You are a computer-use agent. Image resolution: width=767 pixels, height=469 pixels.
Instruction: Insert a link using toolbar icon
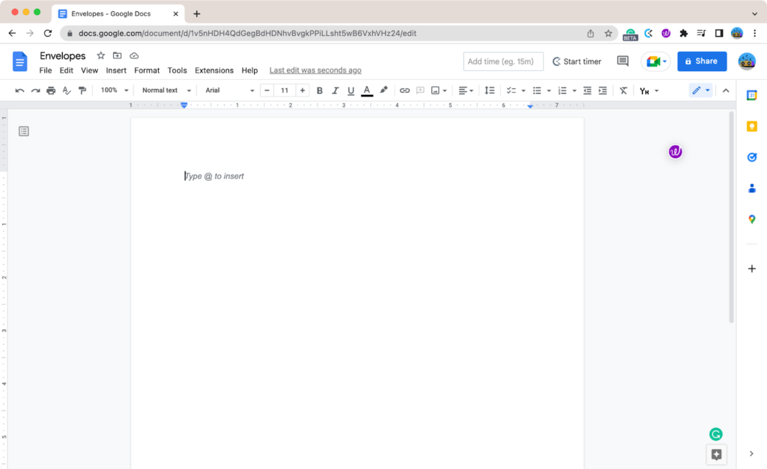[405, 90]
